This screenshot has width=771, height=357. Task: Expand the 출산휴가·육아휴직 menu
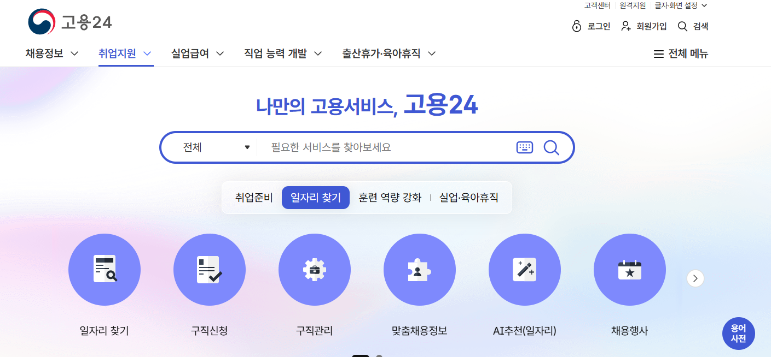coord(389,53)
